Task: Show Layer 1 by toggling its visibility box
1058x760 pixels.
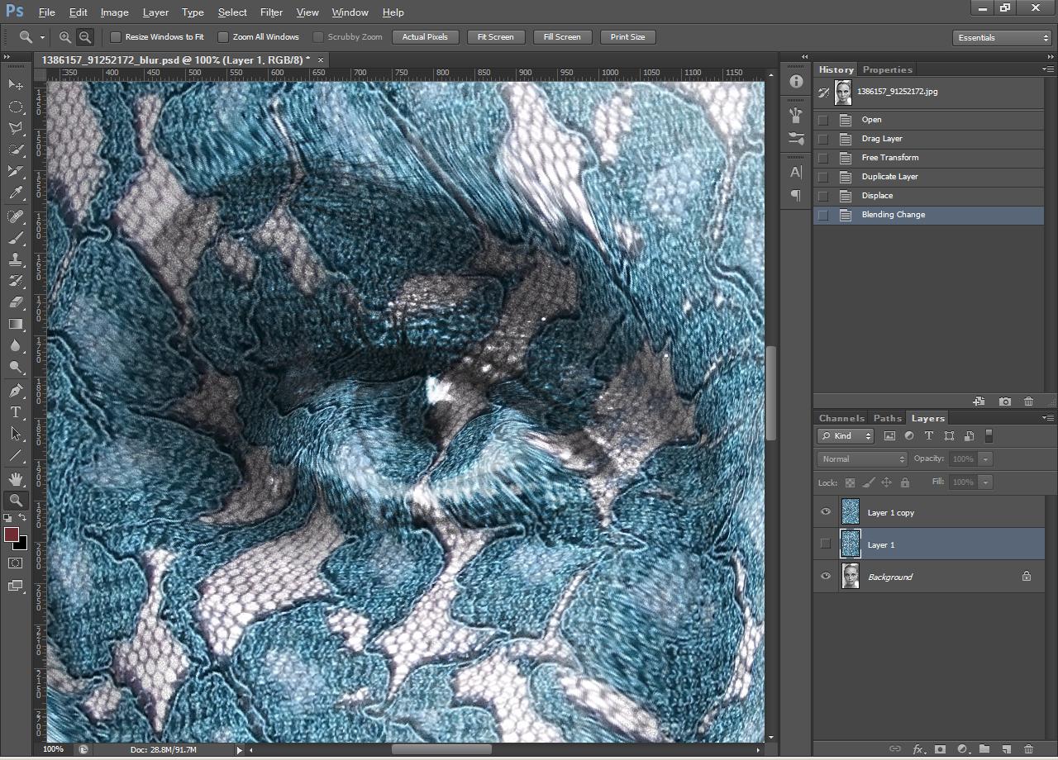Action: (825, 544)
